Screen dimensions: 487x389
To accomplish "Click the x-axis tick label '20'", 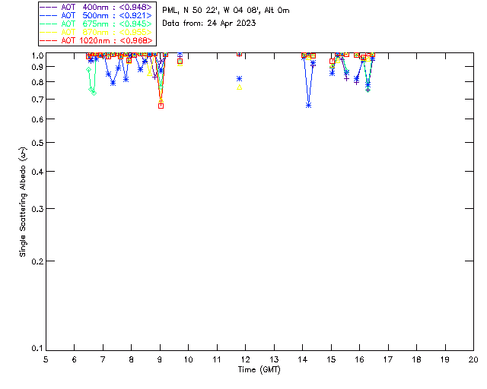I will pyautogui.click(x=473, y=359).
